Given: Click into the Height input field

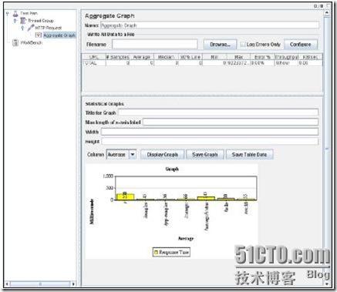Looking at the screenshot, I should (210, 142).
